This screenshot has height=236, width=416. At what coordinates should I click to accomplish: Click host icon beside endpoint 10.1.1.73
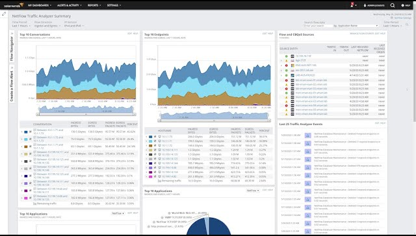pos(160,137)
